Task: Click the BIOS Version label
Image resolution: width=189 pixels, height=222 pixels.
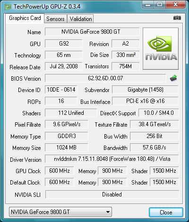Action: 26,79
